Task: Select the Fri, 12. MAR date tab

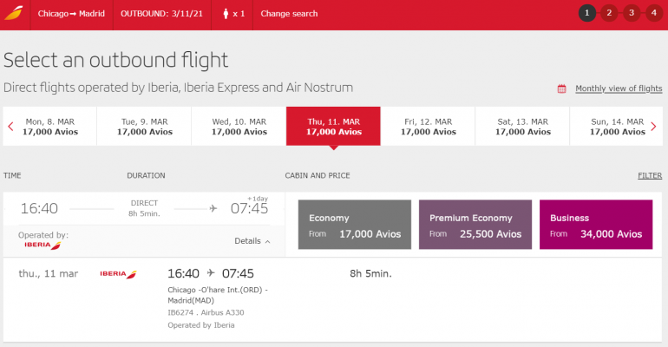Action: (428, 127)
